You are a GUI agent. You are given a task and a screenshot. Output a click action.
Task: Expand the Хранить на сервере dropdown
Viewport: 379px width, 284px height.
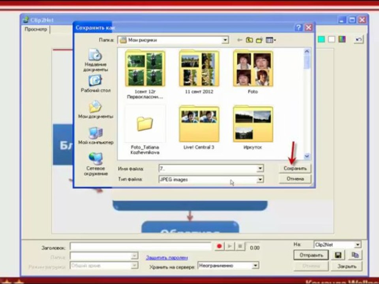tap(255, 265)
